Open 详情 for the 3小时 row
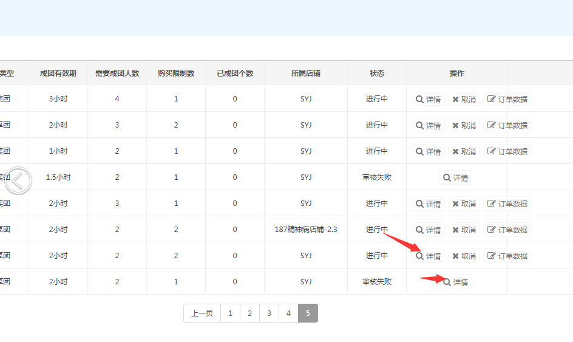Screen dimensions: 573x342 [428, 99]
